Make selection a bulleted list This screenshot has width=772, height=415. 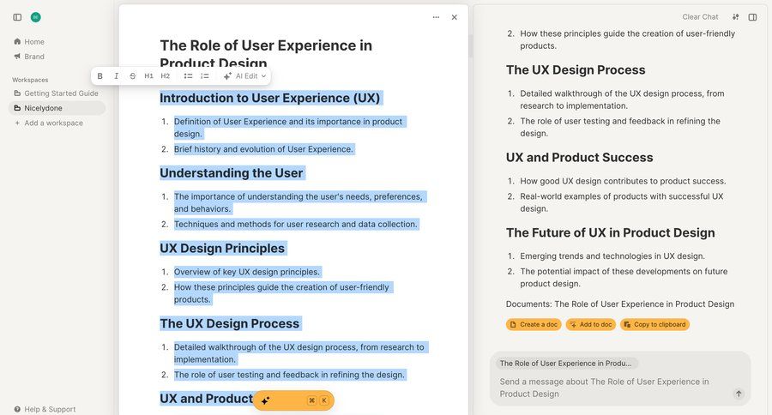coord(188,75)
